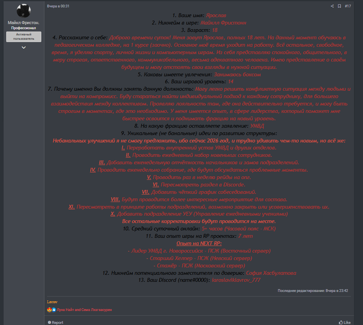This screenshot has width=363, height=325.
Task: Open post permalink #17
Action: (x=348, y=6)
